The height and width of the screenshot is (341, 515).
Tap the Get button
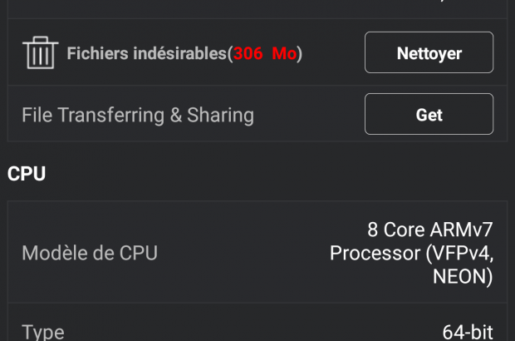[429, 115]
